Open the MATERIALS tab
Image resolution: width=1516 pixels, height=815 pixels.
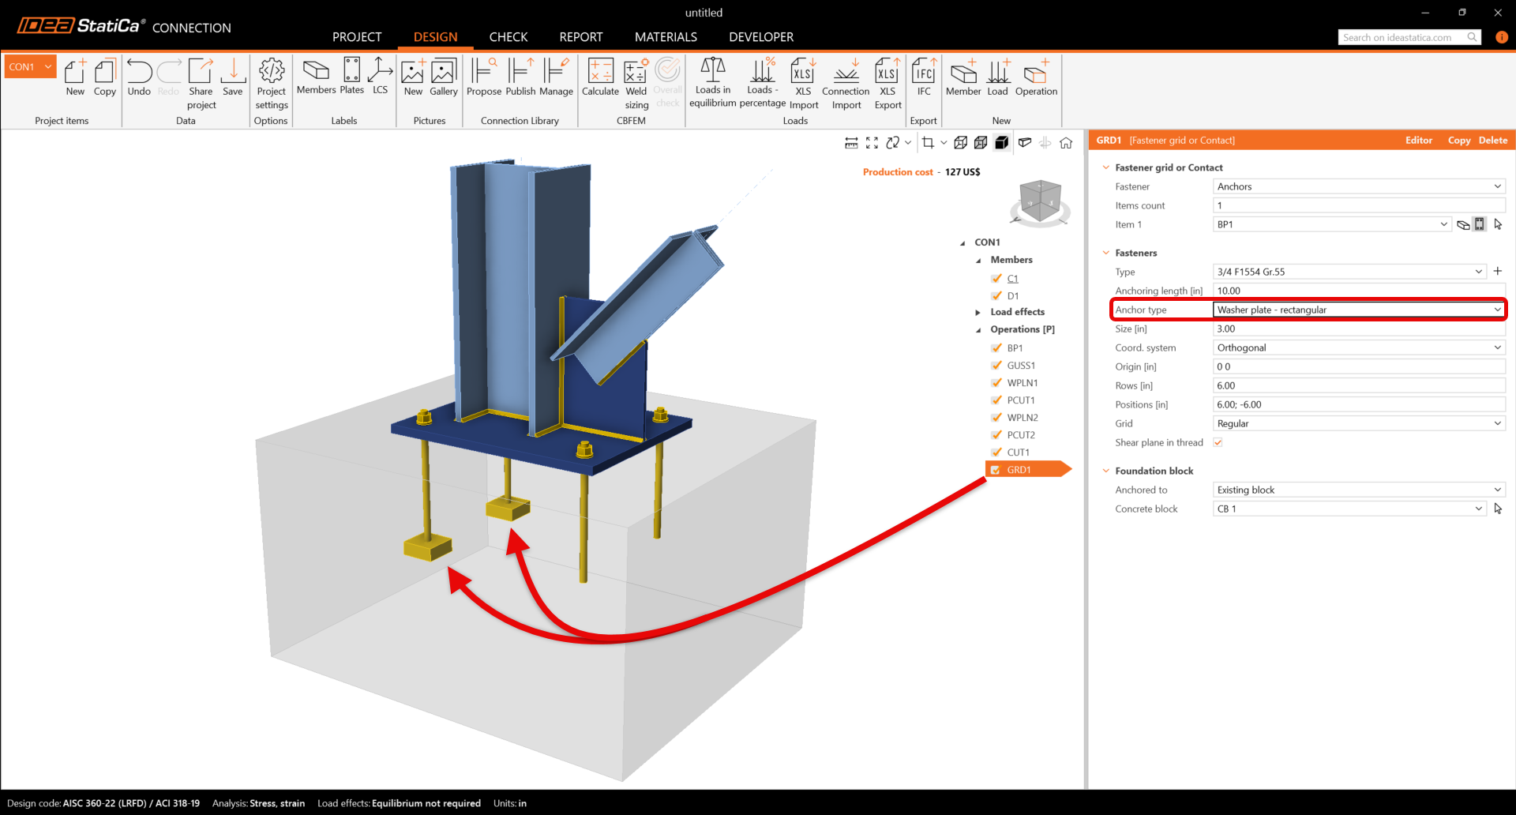click(x=666, y=37)
